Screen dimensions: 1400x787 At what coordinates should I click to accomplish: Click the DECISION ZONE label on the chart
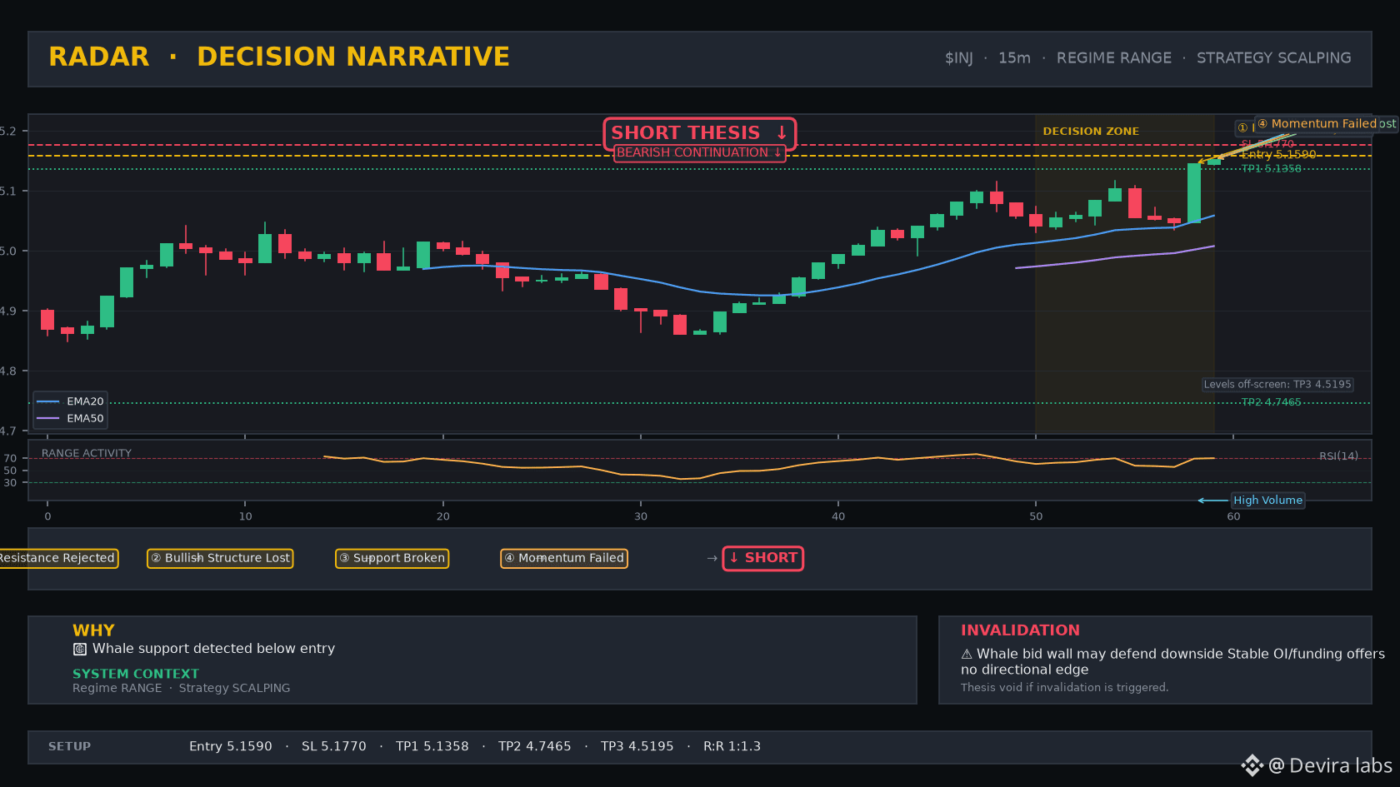(x=1091, y=132)
